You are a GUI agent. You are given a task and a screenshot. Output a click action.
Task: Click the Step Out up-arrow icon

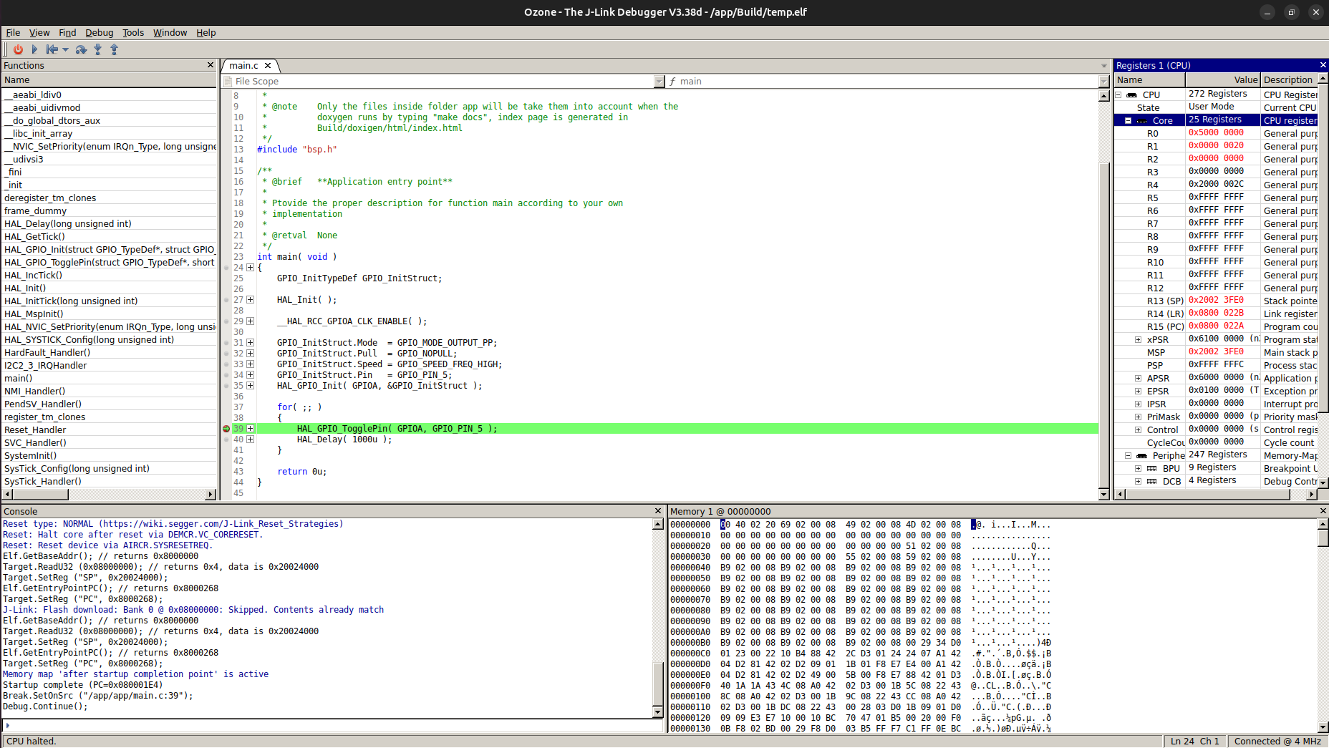[x=114, y=49]
